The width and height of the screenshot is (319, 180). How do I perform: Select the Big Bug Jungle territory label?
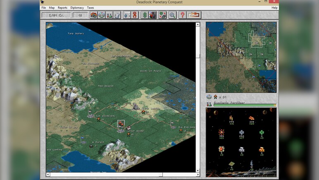click(x=187, y=127)
